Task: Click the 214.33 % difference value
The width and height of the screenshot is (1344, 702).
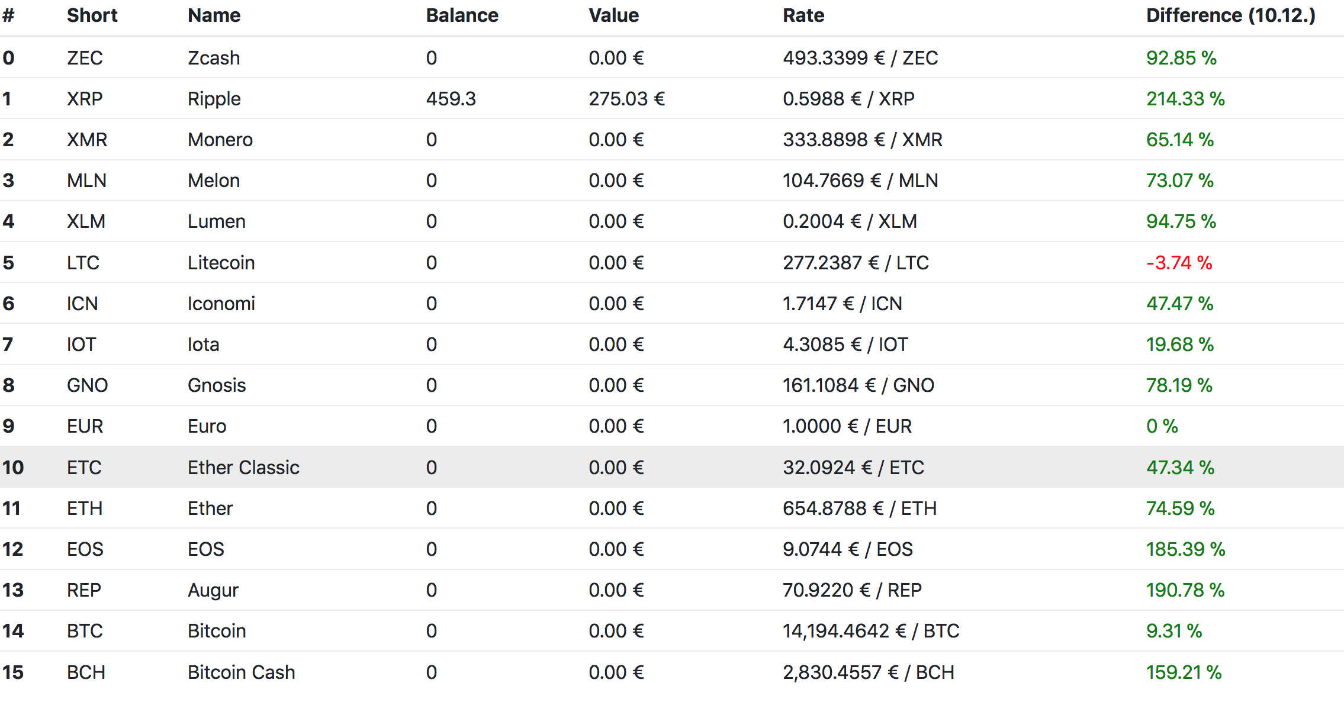Action: tap(1185, 99)
